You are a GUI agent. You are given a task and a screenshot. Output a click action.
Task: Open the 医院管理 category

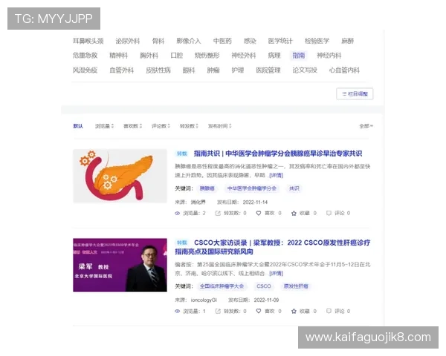[x=268, y=70]
